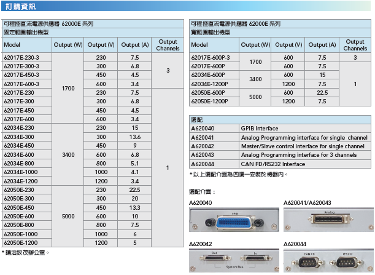Click the A620041/A620043 Analog connector photo
The height and width of the screenshot is (275, 375).
pyautogui.click(x=328, y=220)
